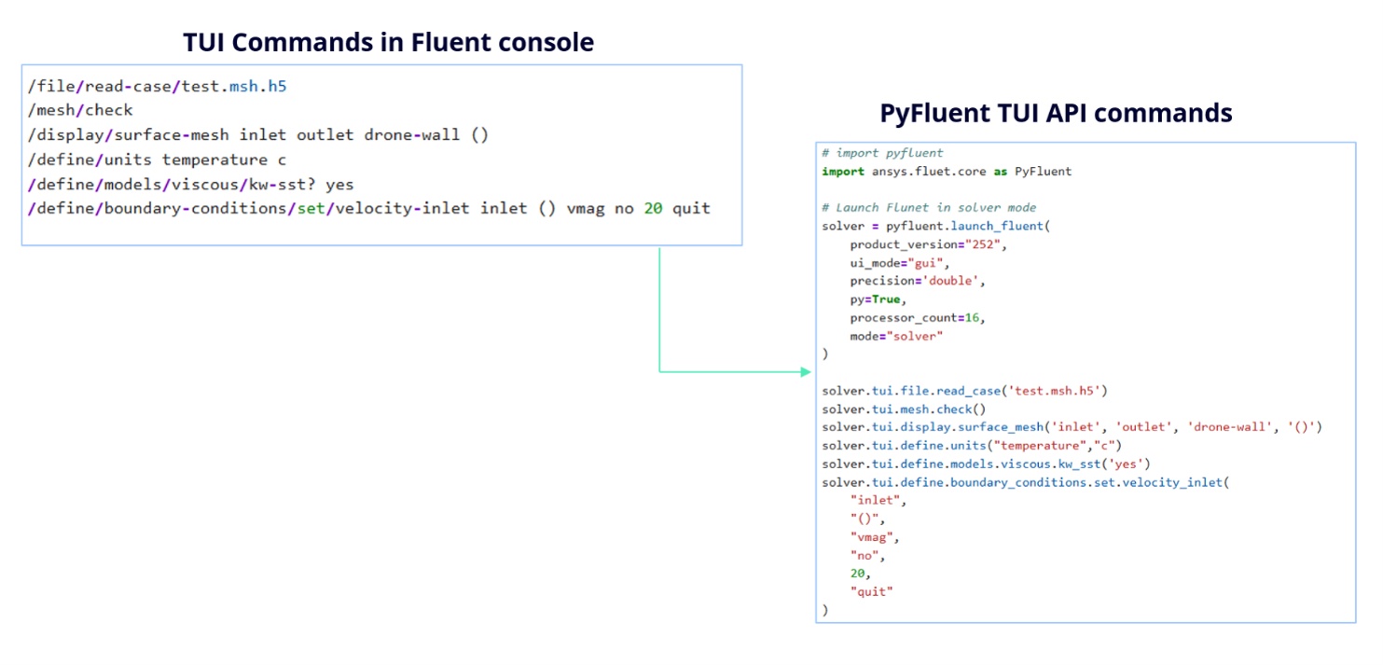The height and width of the screenshot is (665, 1383).
Task: Click "solver.tui.file.read_case('test.msh.h5')" line
Action: click(x=964, y=391)
